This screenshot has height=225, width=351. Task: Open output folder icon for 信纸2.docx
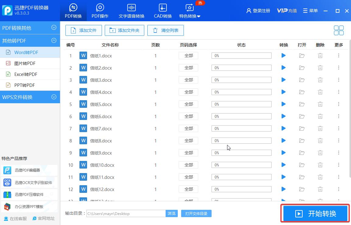pos(302,68)
